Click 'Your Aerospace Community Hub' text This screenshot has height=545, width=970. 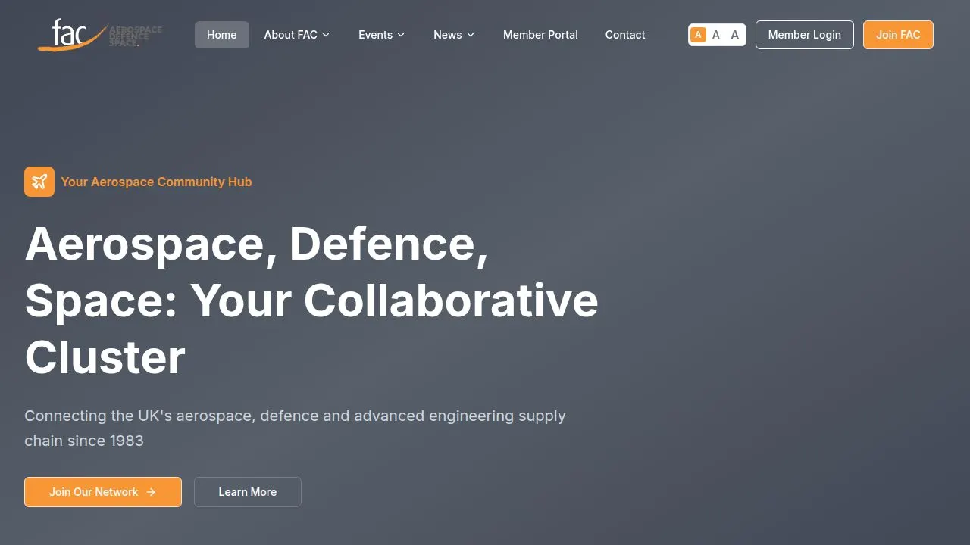157,182
